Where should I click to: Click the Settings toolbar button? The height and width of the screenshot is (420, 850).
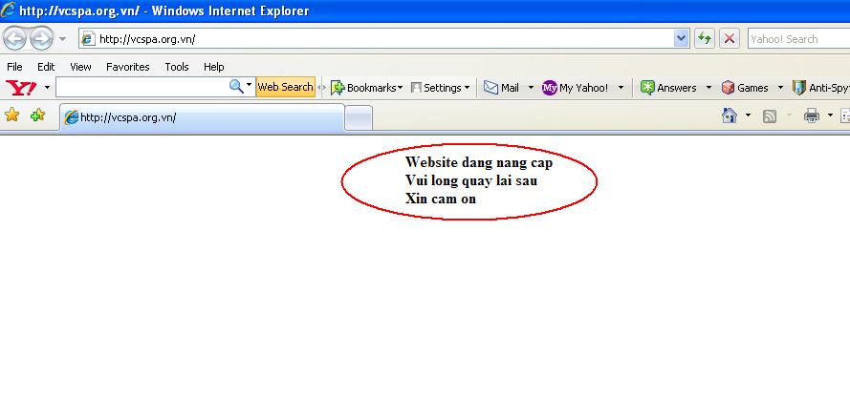[440, 88]
